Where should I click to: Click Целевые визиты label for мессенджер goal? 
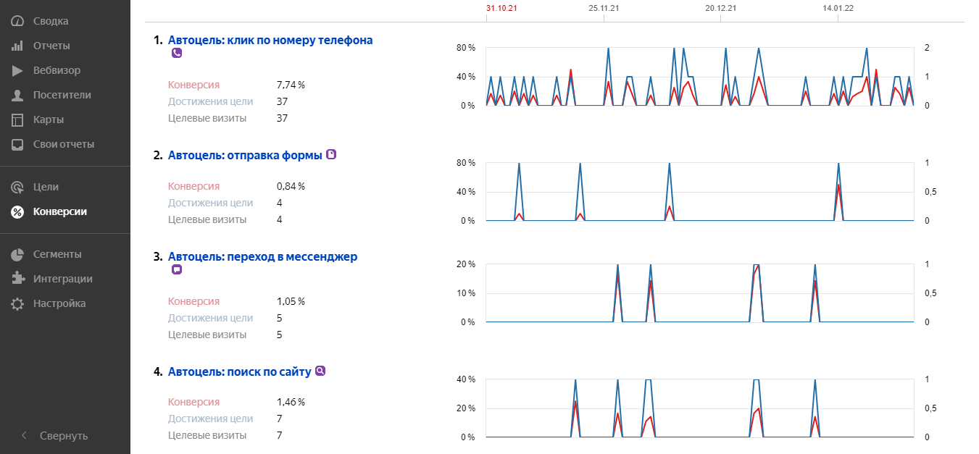pos(207,335)
